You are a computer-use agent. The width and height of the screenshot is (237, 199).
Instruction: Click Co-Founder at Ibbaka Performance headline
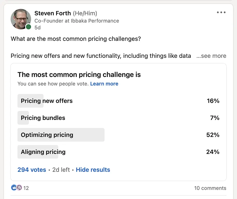click(77, 21)
